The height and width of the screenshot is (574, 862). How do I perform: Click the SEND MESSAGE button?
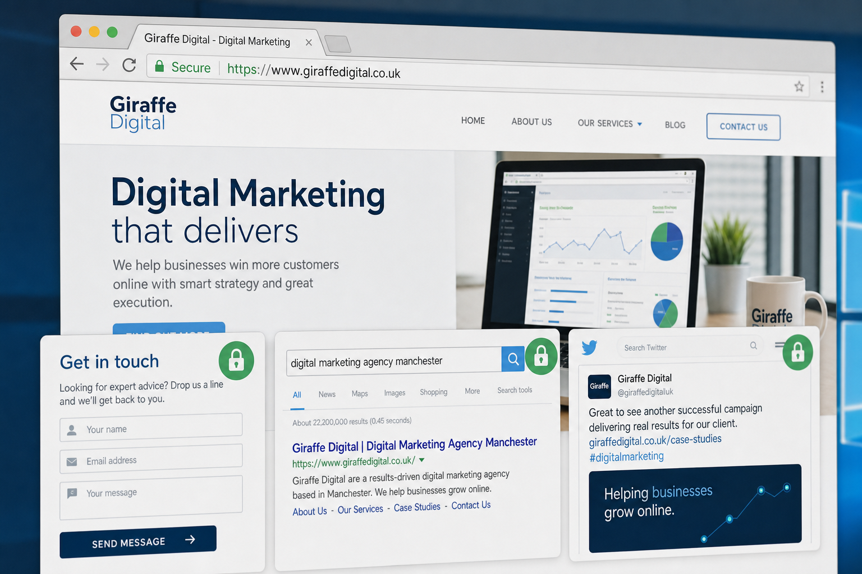point(138,541)
